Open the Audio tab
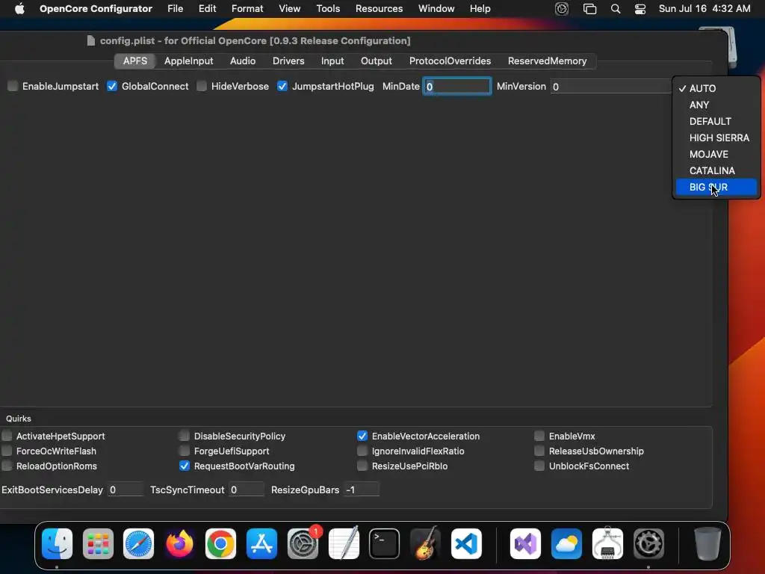This screenshot has width=765, height=574. pos(243,61)
